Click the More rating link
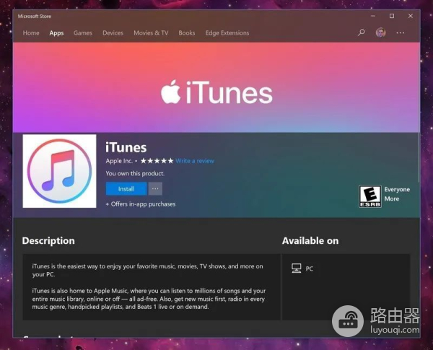The height and width of the screenshot is (350, 433). [392, 199]
